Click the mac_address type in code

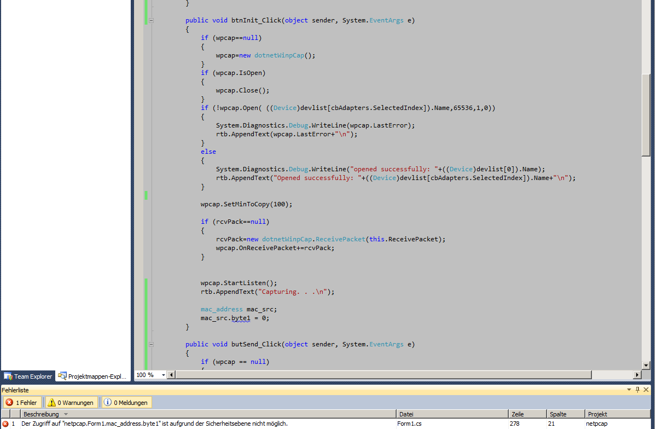[222, 309]
